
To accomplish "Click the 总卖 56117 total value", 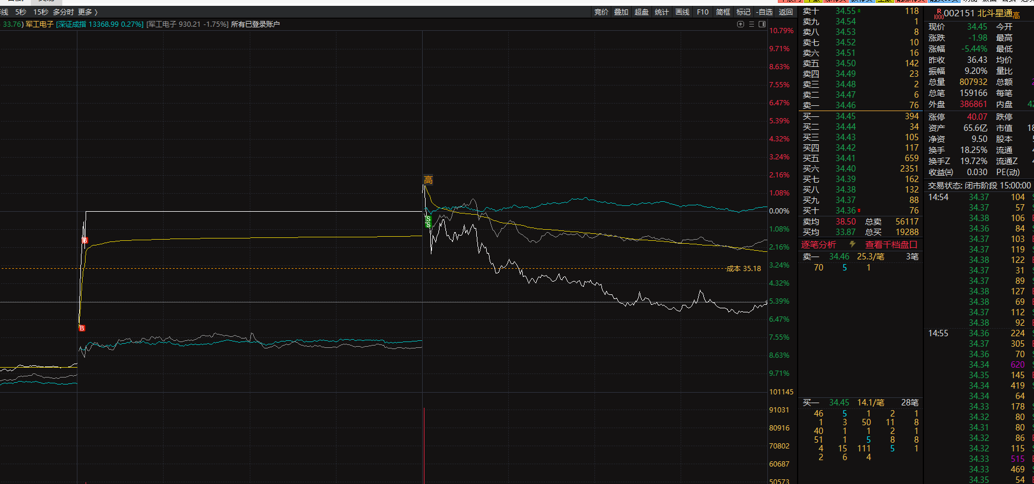I will coord(907,222).
